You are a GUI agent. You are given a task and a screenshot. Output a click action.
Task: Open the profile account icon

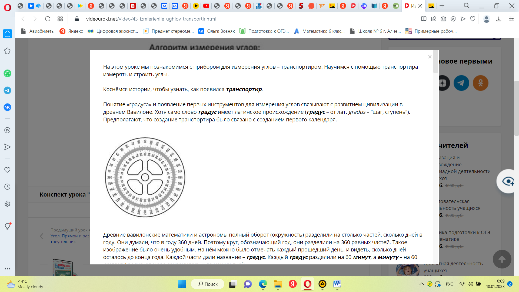coord(487,19)
